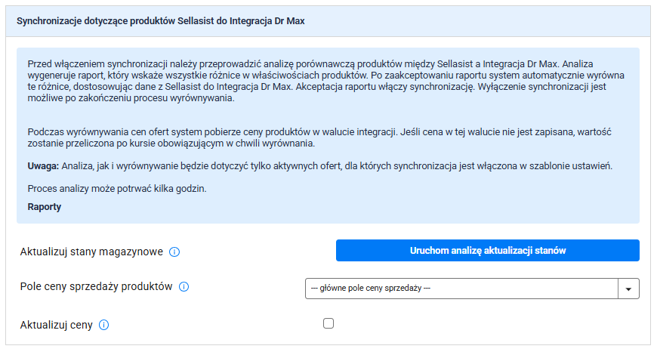The image size is (657, 352).
Task: Click the Pole ceny sprzedaży produktów label
Action: [97, 287]
